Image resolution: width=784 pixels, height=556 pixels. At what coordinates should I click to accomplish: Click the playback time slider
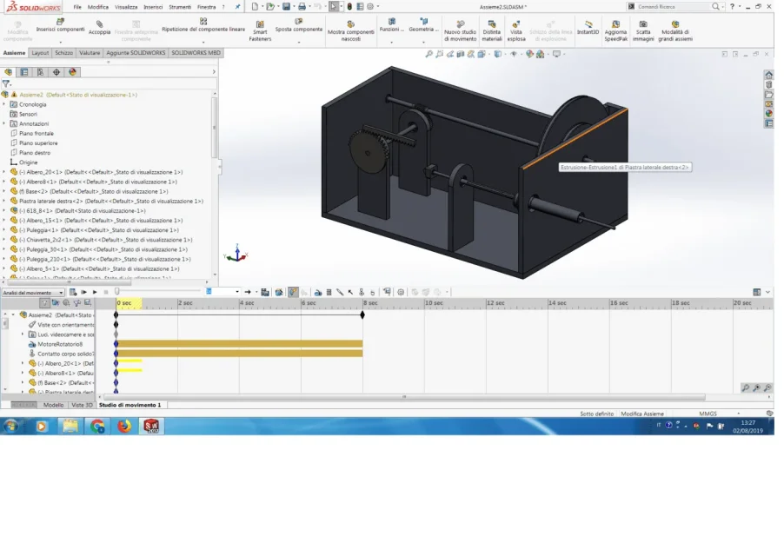(x=158, y=291)
